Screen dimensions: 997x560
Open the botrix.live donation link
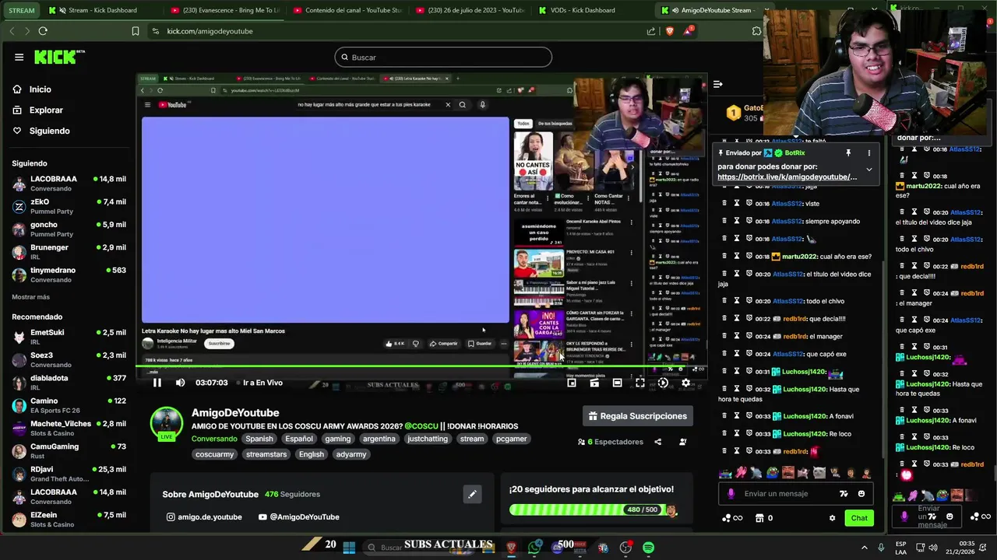click(x=787, y=177)
